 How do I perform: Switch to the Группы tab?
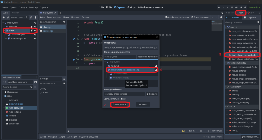click(253, 18)
